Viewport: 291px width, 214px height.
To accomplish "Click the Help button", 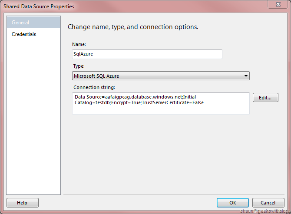I will [x=23, y=203].
